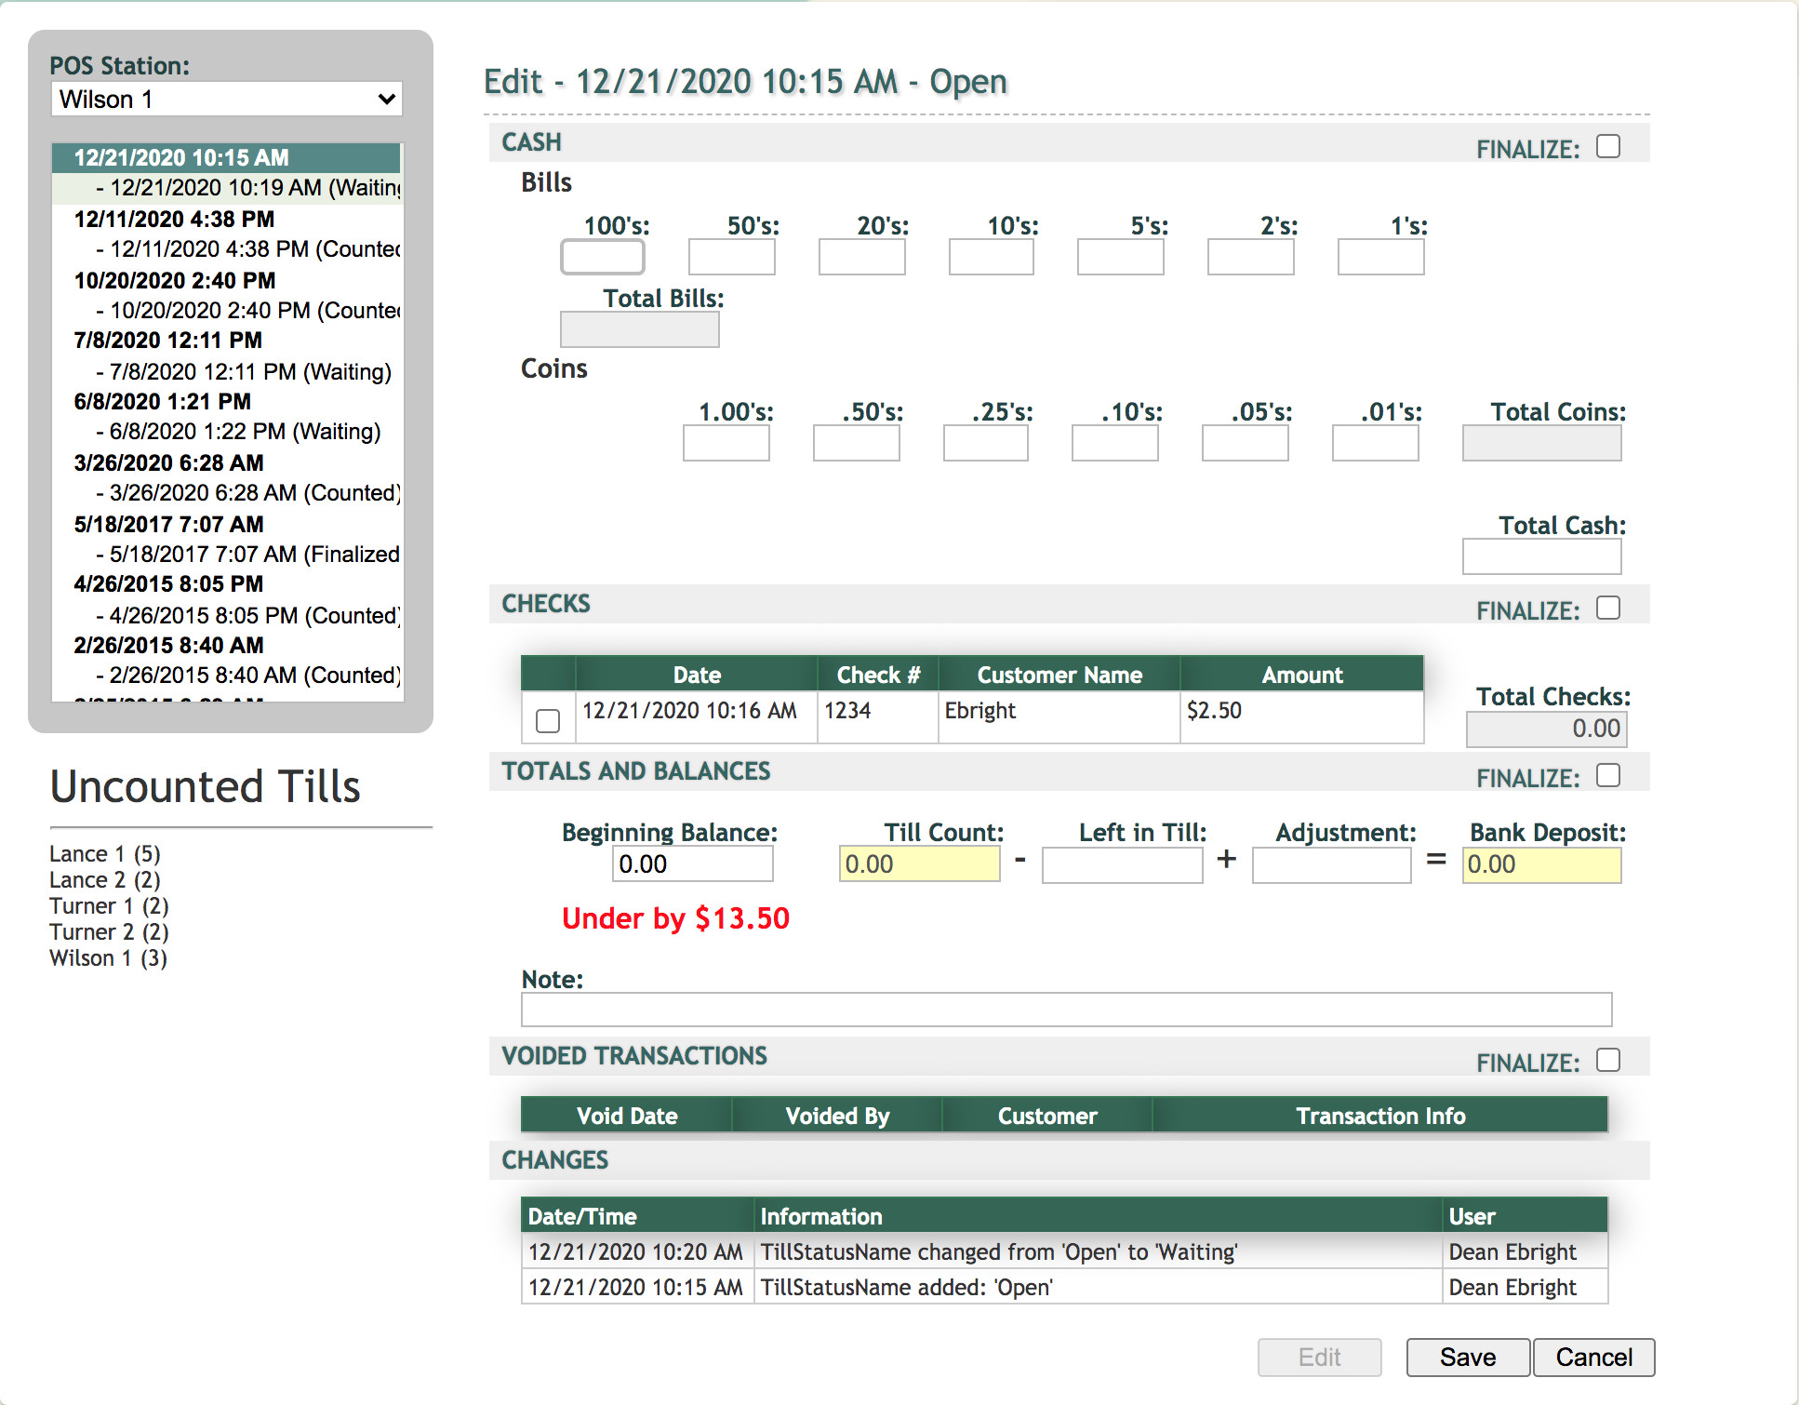Focus the Adjustment input field
This screenshot has width=1799, height=1405.
pyautogui.click(x=1331, y=865)
